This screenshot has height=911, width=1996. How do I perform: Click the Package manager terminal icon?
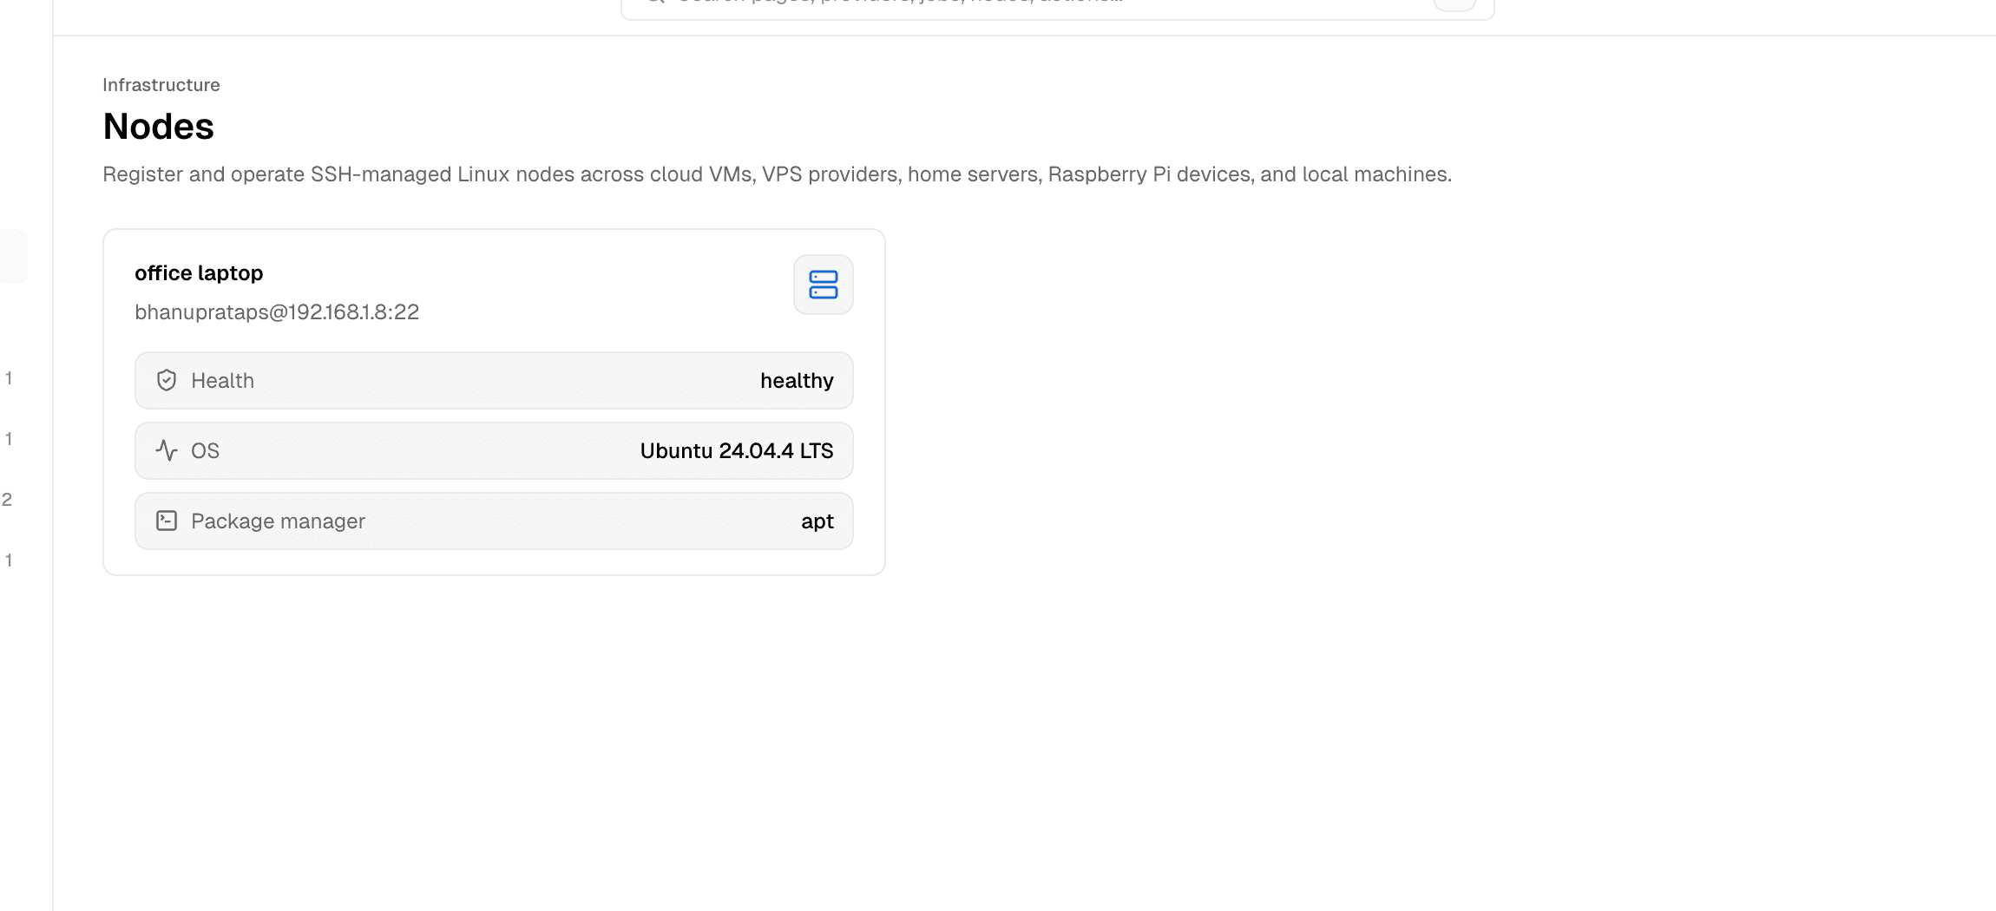[167, 521]
